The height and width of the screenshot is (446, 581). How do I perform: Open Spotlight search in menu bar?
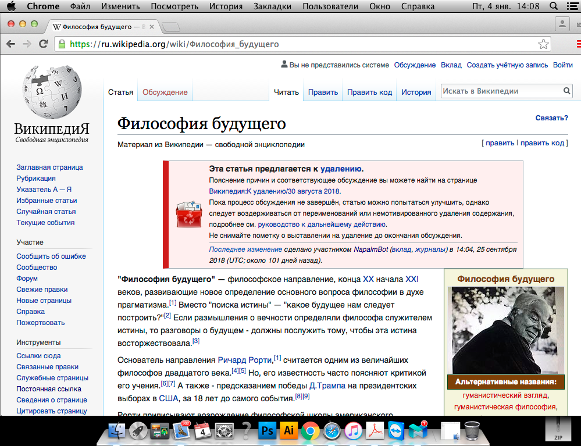point(553,6)
